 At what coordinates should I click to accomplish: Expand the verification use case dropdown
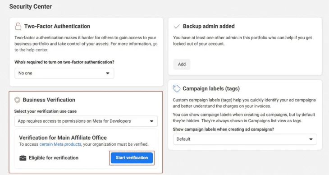(86, 121)
